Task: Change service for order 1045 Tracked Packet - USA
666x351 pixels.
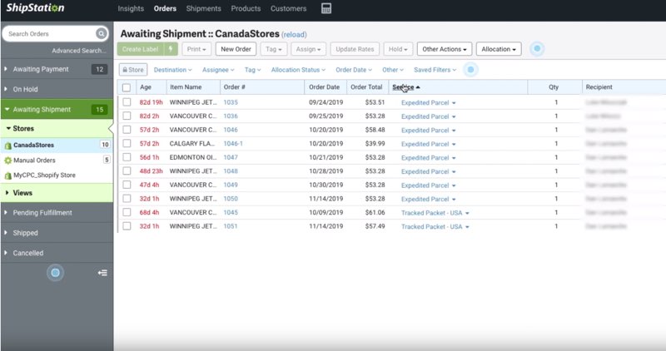Action: click(x=435, y=213)
